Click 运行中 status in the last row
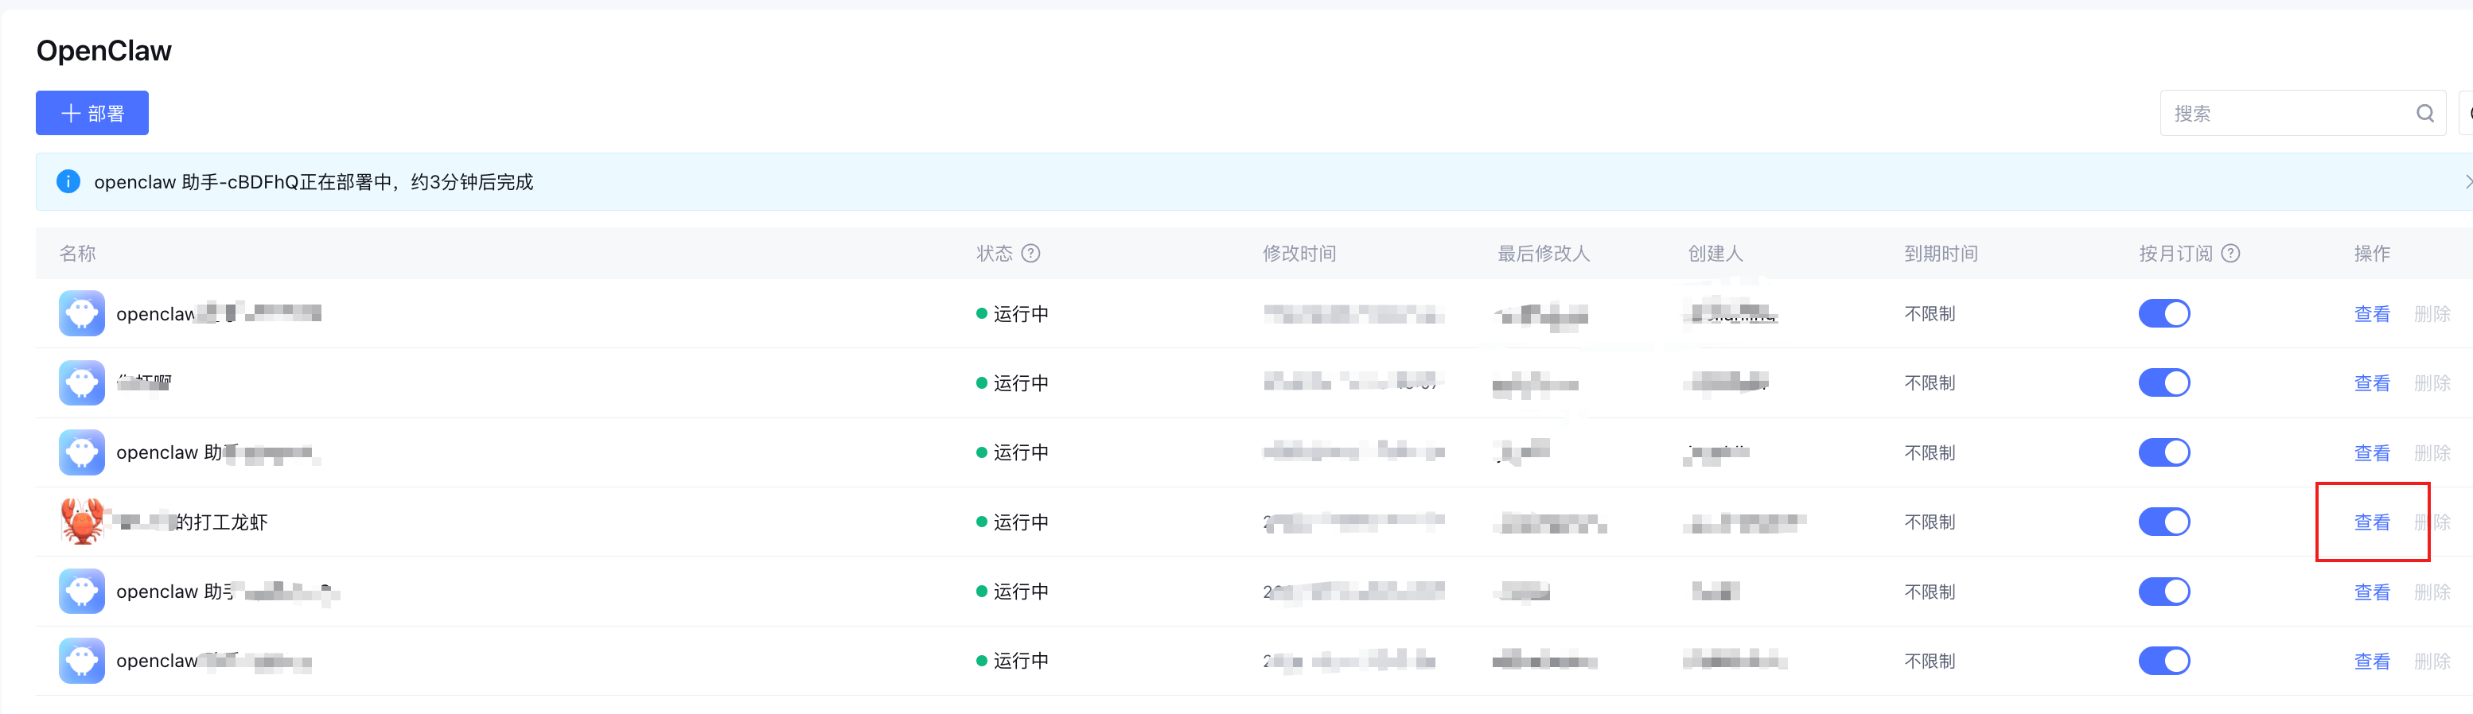Viewport: 2473px width, 714px height. pos(1021,662)
